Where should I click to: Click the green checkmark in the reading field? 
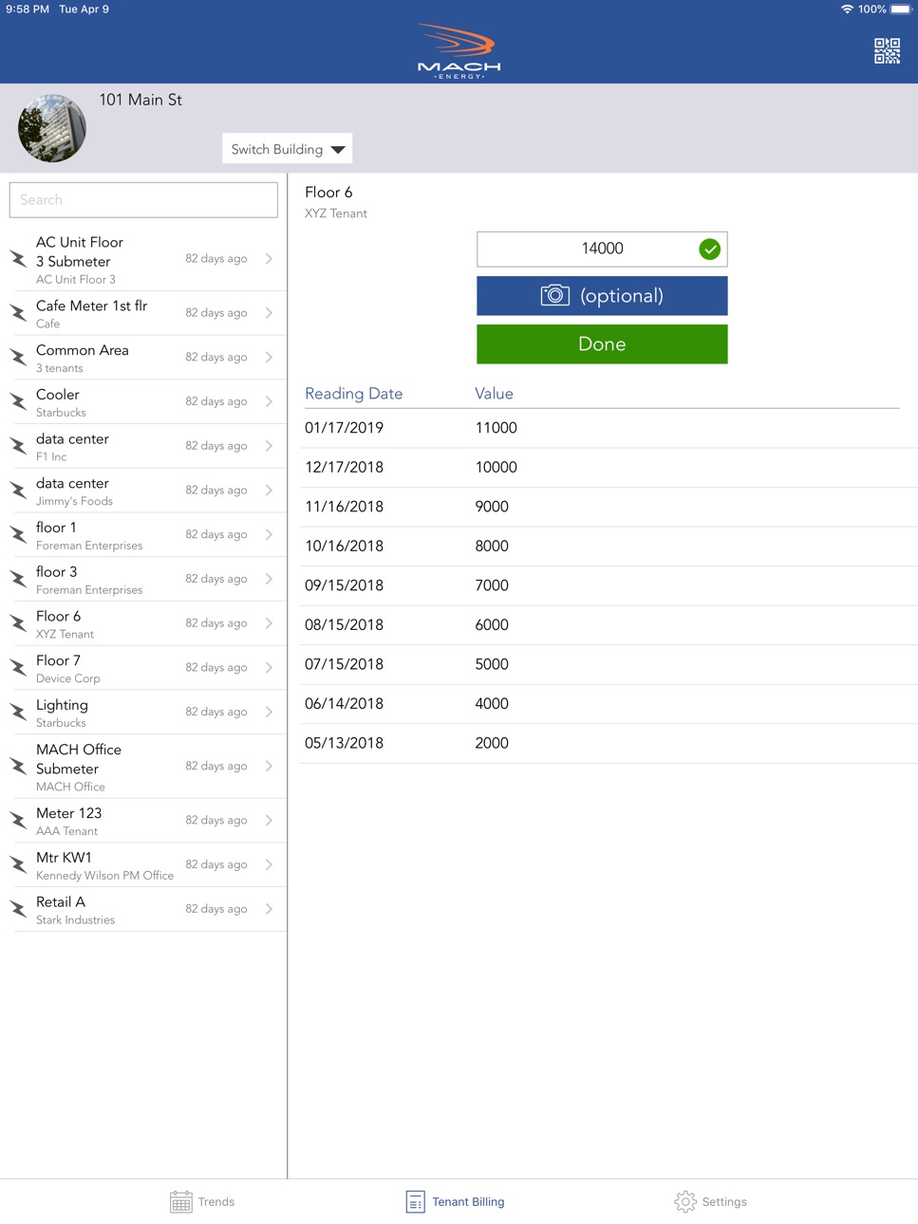(x=710, y=249)
